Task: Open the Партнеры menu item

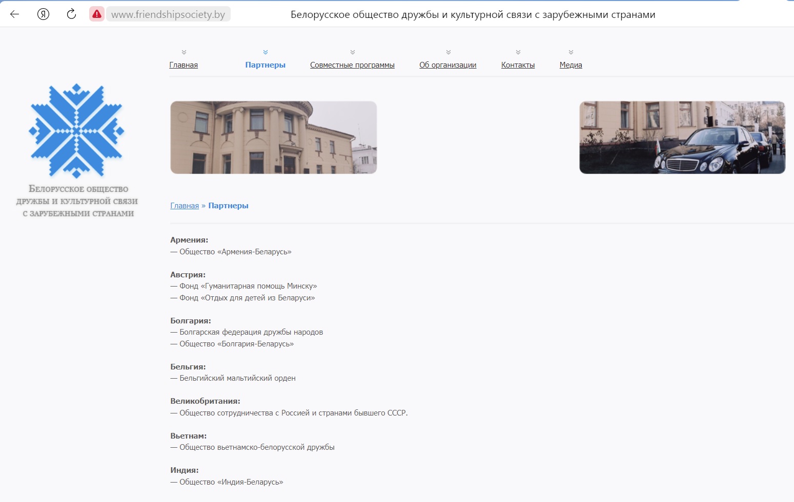Action: click(266, 65)
